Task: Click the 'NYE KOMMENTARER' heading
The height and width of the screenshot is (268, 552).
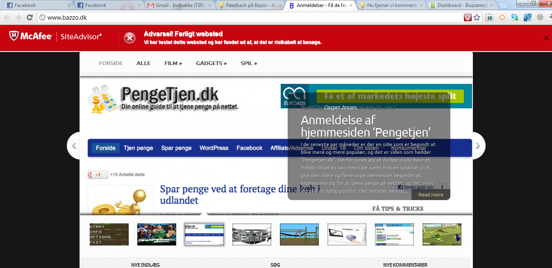Action: 405,265
